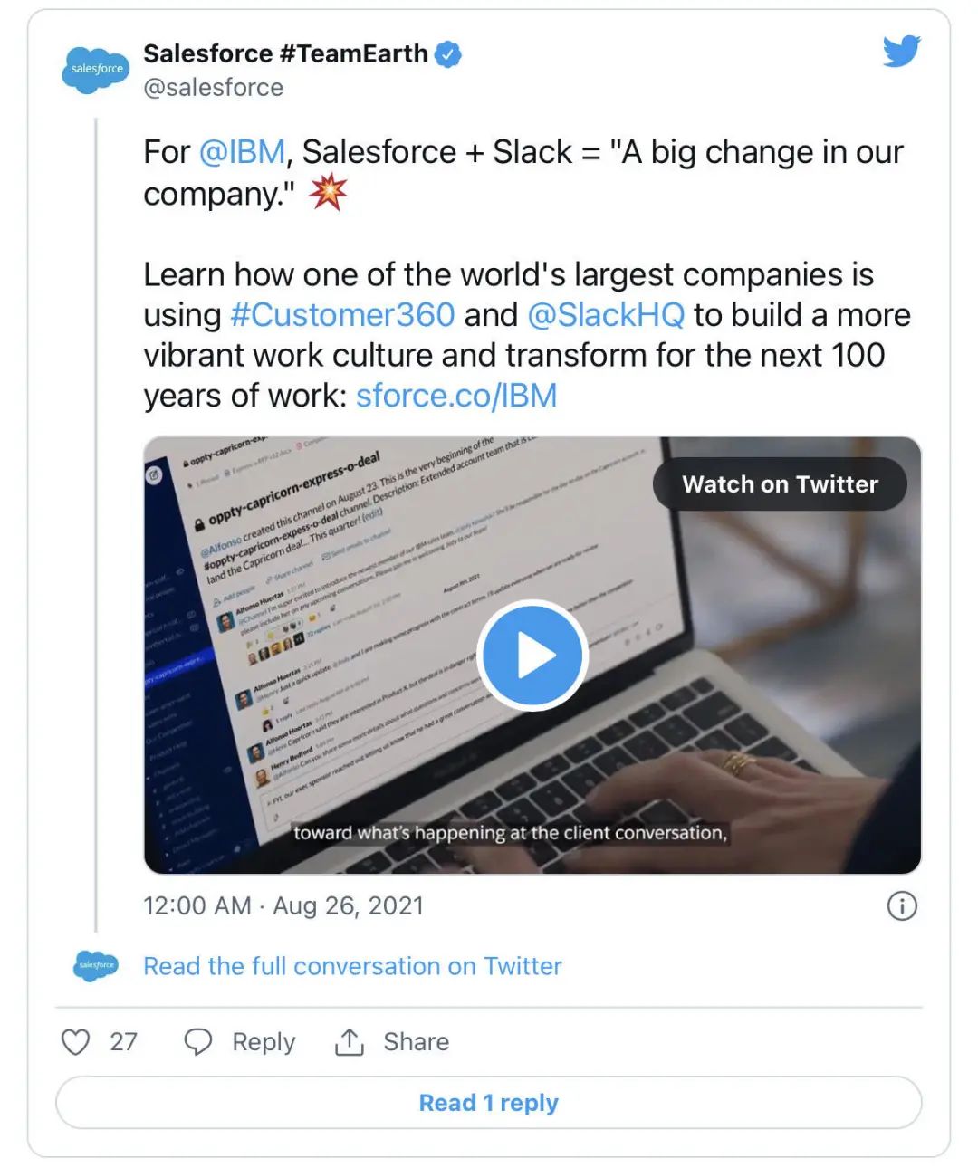This screenshot has width=978, height=1168.
Task: Open the #Customer360 hashtag link
Action: pos(342,315)
